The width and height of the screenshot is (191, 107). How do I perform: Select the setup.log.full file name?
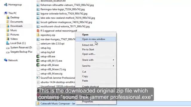(x=47, y=52)
